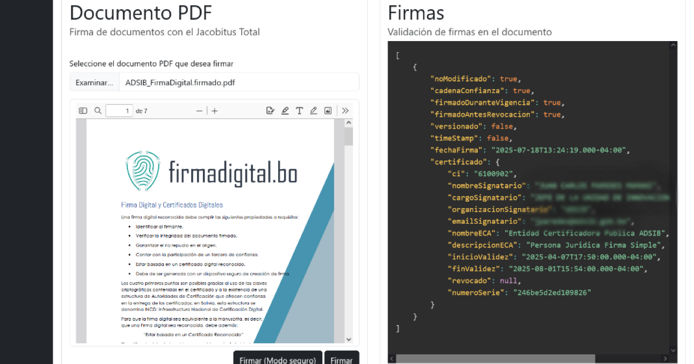Click the Examinar... file browse button
The height and width of the screenshot is (364, 694).
coord(94,83)
